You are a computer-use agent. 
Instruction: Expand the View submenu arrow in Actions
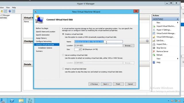coord(178,59)
